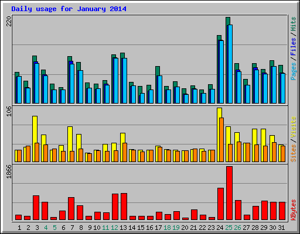Select the "1866" axis value
This screenshot has width=300, height=234.
click(x=9, y=171)
